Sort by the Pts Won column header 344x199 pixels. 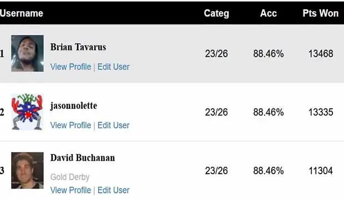[x=321, y=13]
